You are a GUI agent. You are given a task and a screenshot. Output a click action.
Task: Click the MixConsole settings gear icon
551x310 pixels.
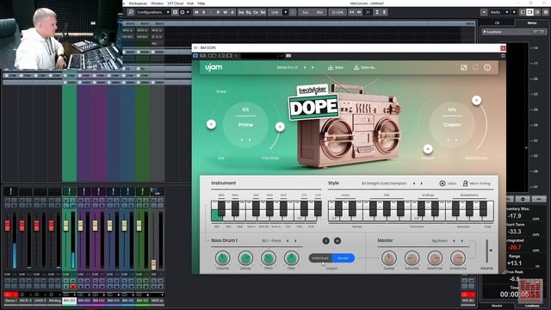[545, 12]
